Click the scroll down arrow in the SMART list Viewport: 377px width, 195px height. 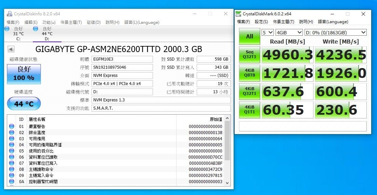point(227,183)
